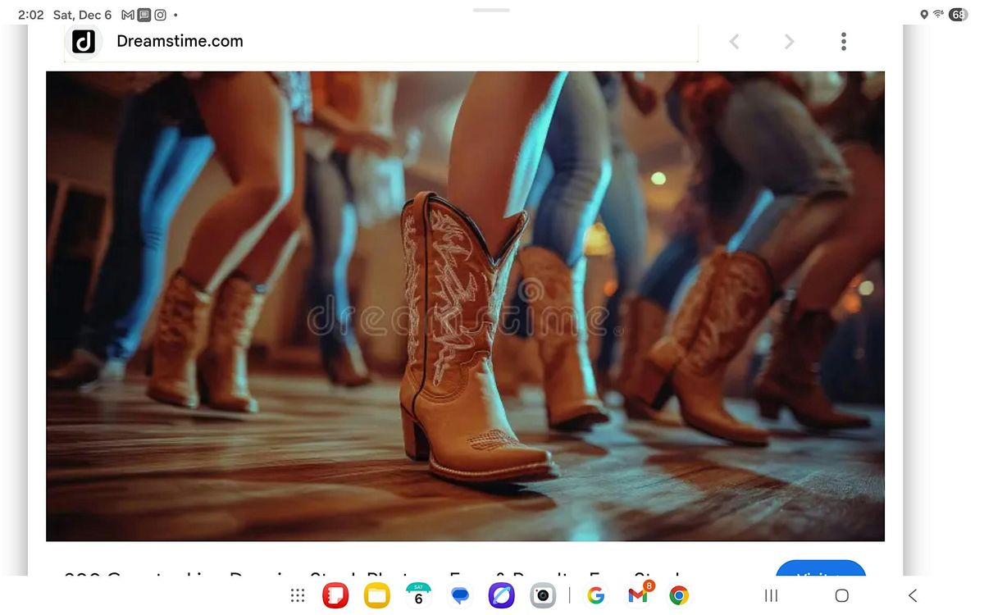Open Recents via navigation bar
Screen dimensions: 984x615
770,595
